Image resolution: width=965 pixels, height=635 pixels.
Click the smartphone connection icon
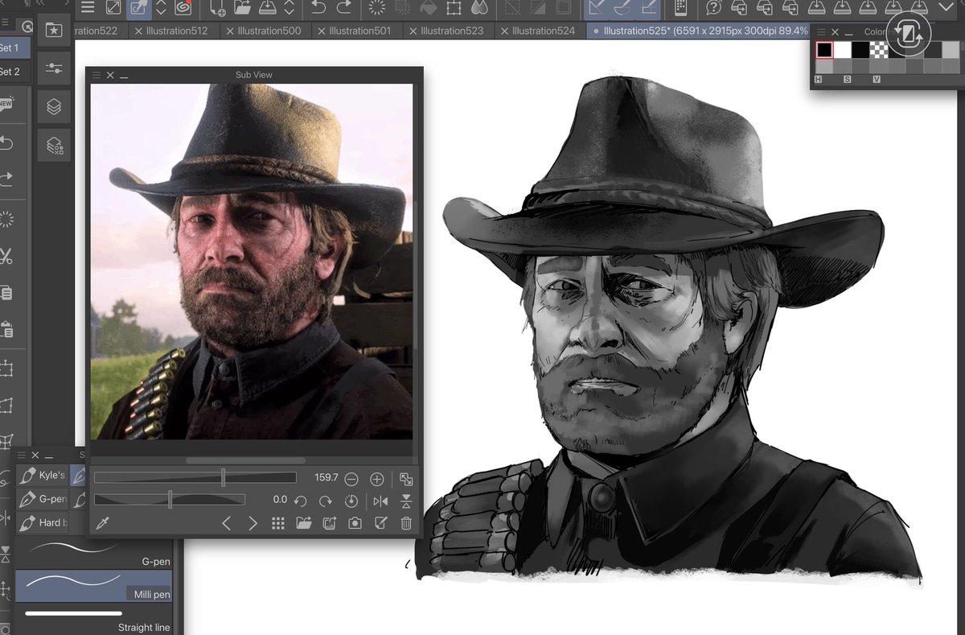point(680,8)
